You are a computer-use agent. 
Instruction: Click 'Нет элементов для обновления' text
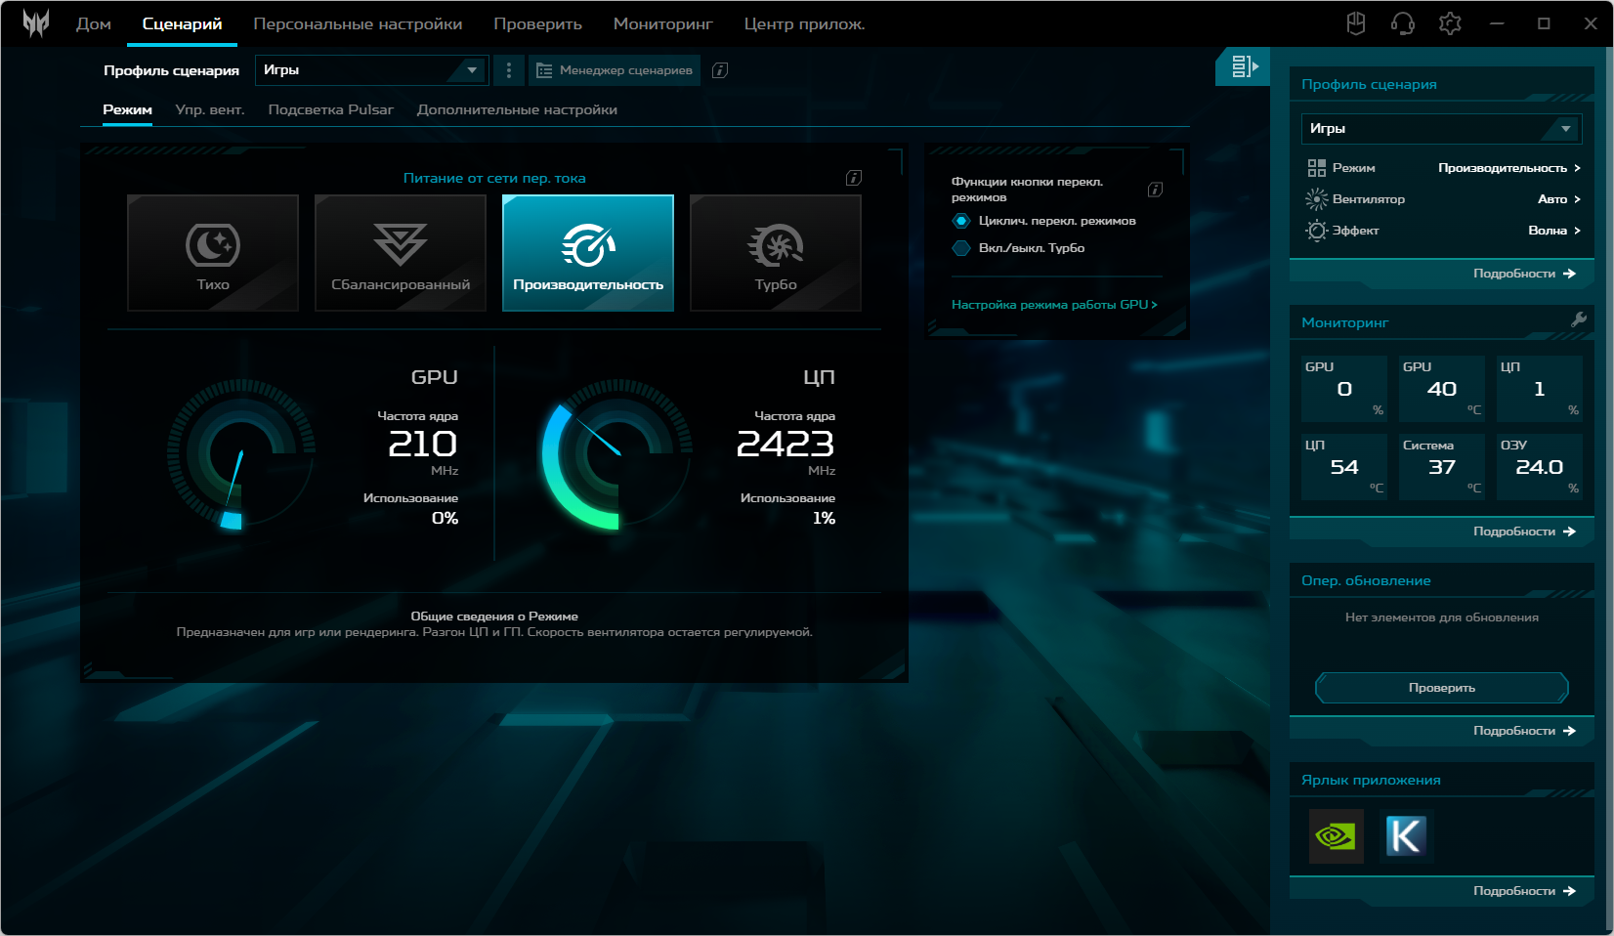tap(1442, 617)
